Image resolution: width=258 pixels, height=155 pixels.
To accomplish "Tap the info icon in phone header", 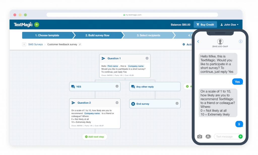I will click(x=240, y=42).
